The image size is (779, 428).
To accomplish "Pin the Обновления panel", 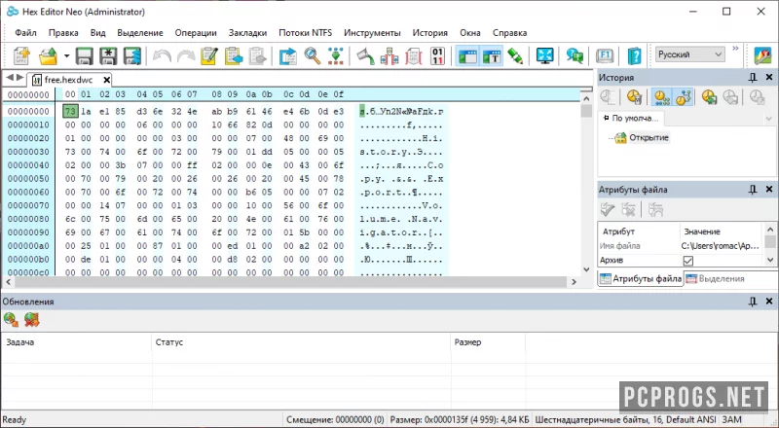I will coord(753,302).
